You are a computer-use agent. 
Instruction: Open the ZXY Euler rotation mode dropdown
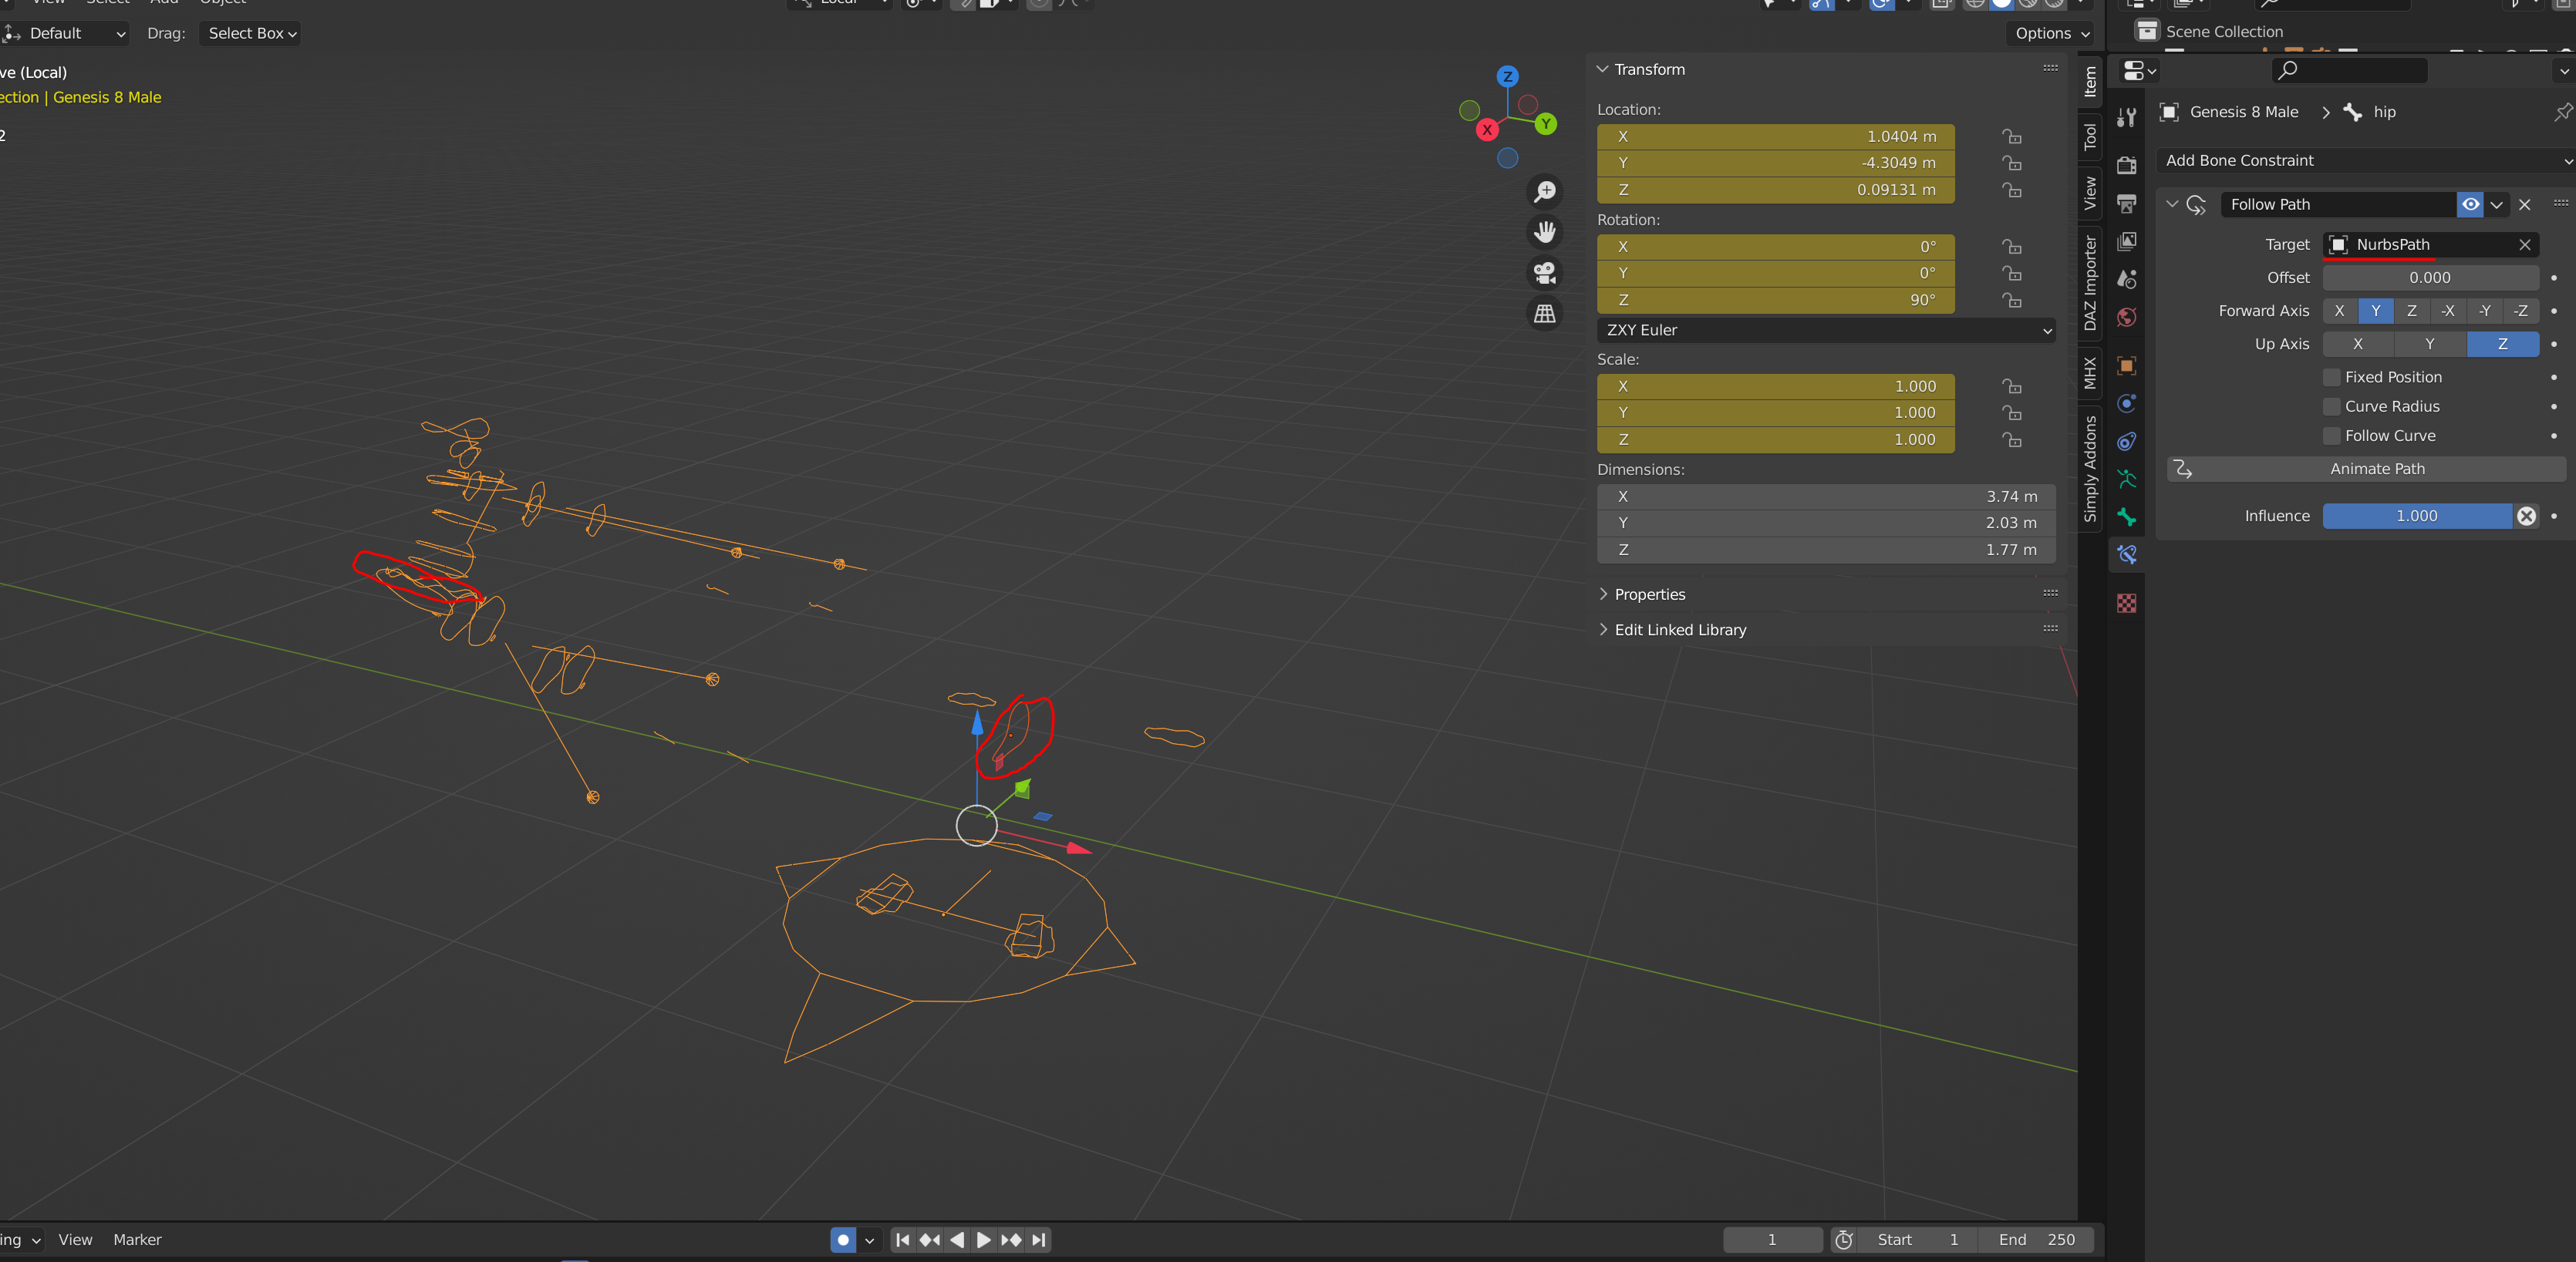1826,330
